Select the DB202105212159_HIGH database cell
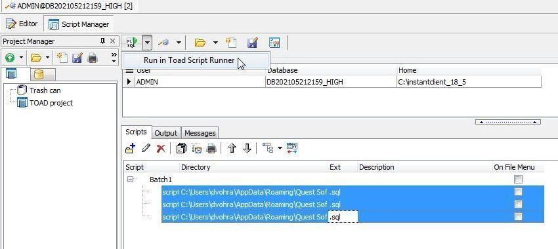The image size is (558, 249). coord(331,82)
